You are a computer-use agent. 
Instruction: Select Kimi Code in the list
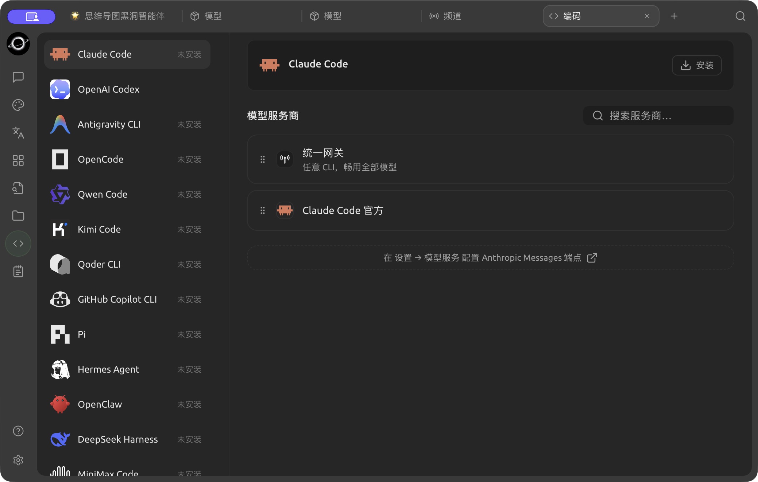pos(127,229)
